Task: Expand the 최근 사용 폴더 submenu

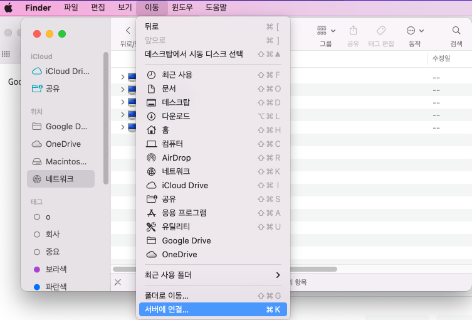Action: point(213,275)
